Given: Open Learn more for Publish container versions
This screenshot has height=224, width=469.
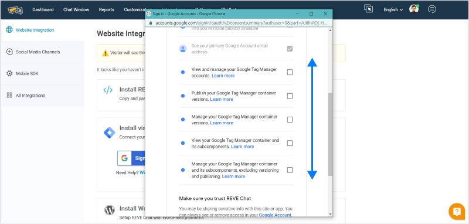Looking at the screenshot, I should pos(222,99).
